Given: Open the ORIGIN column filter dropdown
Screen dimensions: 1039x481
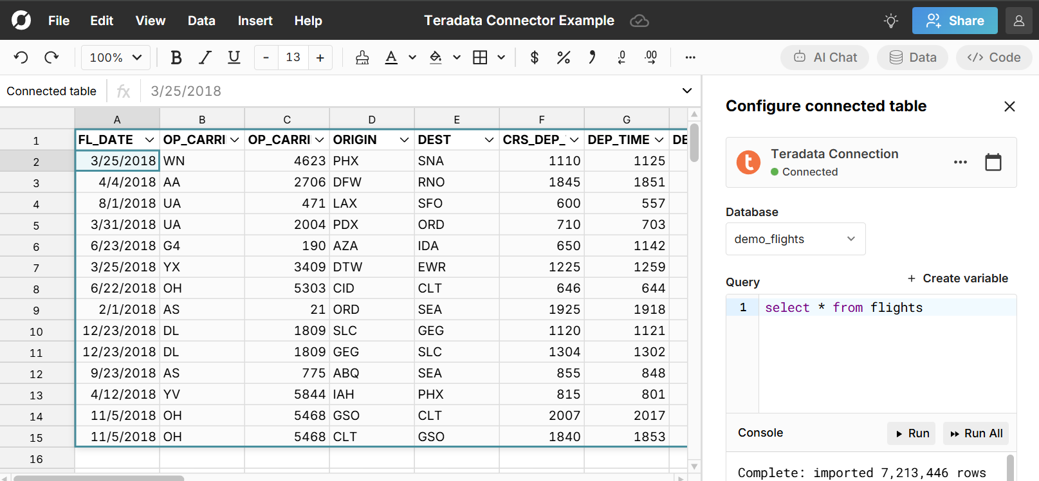Looking at the screenshot, I should [x=404, y=140].
